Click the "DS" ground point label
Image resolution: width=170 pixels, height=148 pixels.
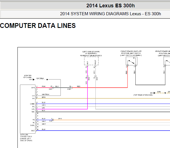pyautogui.click(x=151, y=93)
